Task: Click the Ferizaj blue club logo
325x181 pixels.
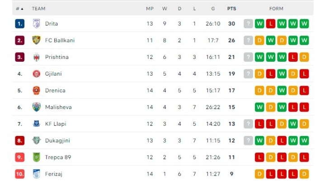Action: tap(36, 174)
